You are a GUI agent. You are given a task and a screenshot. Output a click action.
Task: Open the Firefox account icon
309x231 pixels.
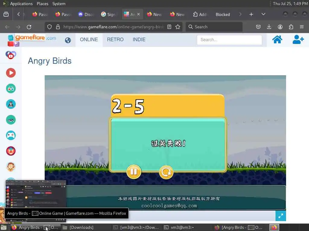point(280,27)
